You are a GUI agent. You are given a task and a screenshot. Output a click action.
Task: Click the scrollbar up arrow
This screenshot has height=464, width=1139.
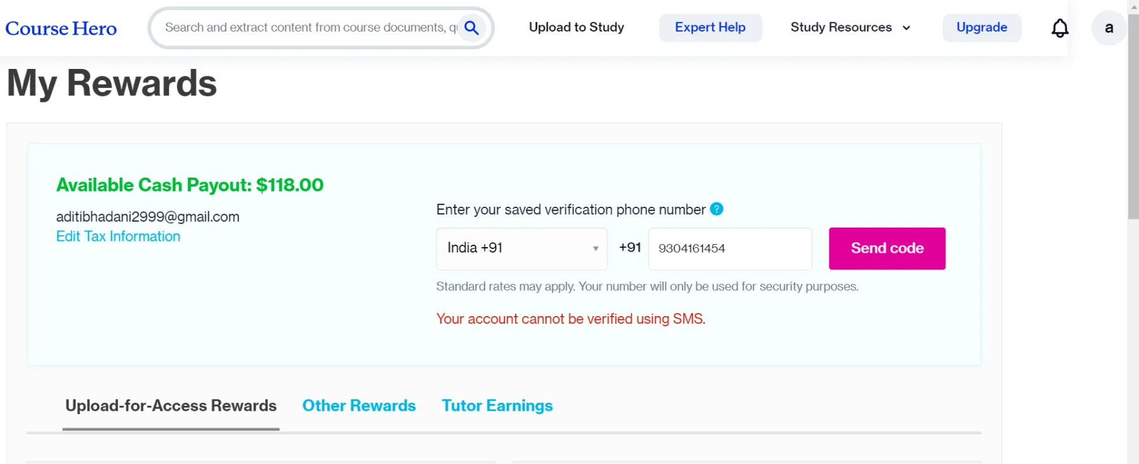[1133, 6]
